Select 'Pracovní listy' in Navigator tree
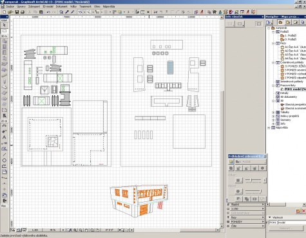The image size is (306, 238). [x=288, y=86]
